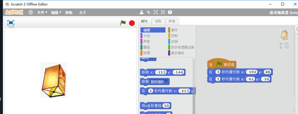This screenshot has height=114, width=298.
Task: Edit the 48 y value in script glide block
Action: [x=267, y=72]
